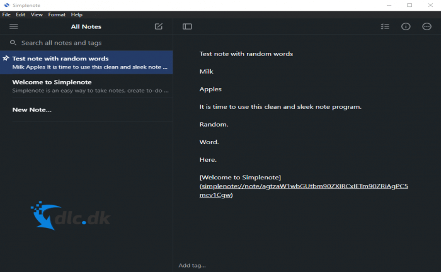Focus the Search all notes and tags field

click(88, 43)
